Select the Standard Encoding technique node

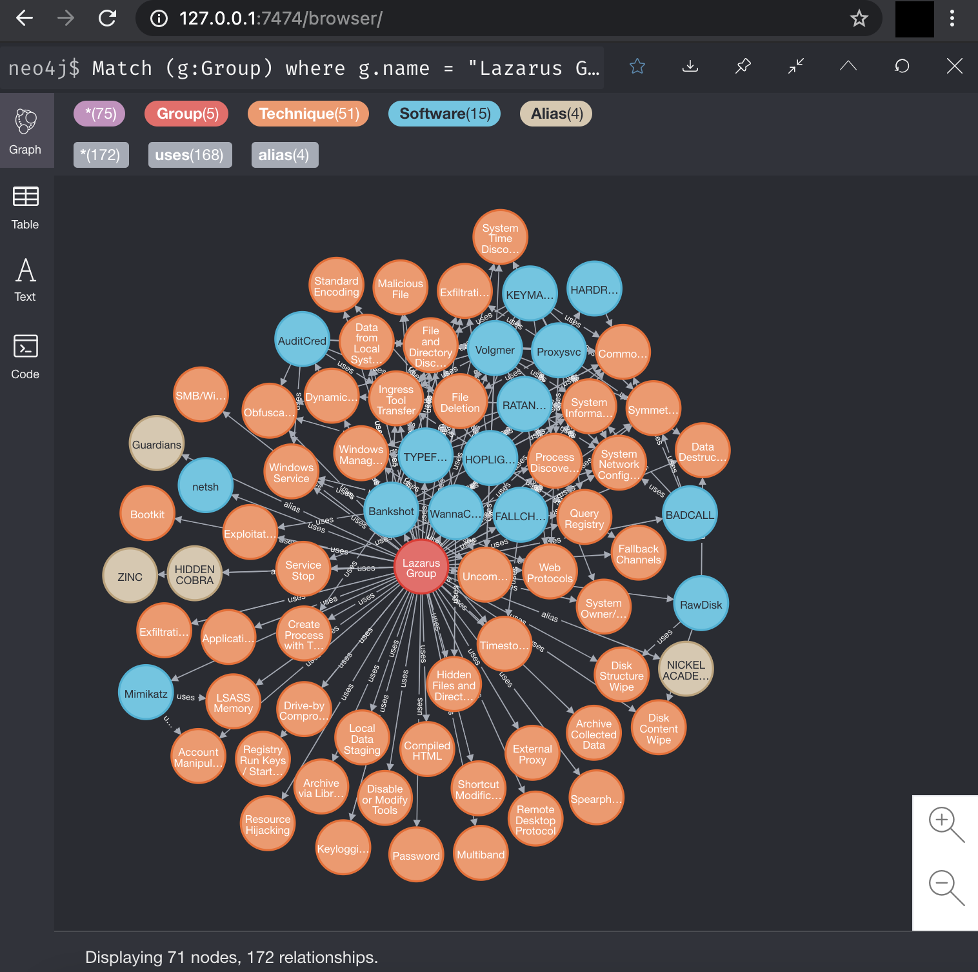tap(336, 285)
